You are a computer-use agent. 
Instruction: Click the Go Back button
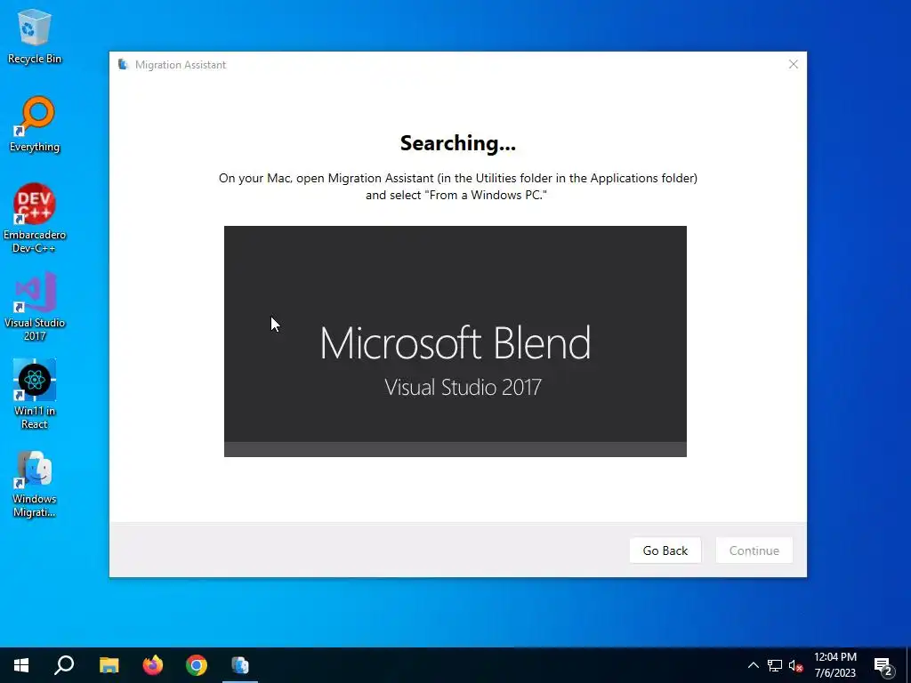[665, 550]
